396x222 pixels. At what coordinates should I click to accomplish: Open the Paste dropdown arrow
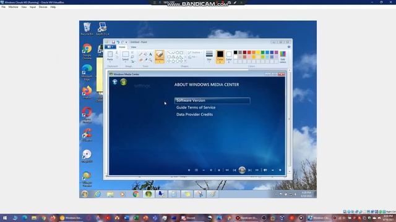point(110,62)
